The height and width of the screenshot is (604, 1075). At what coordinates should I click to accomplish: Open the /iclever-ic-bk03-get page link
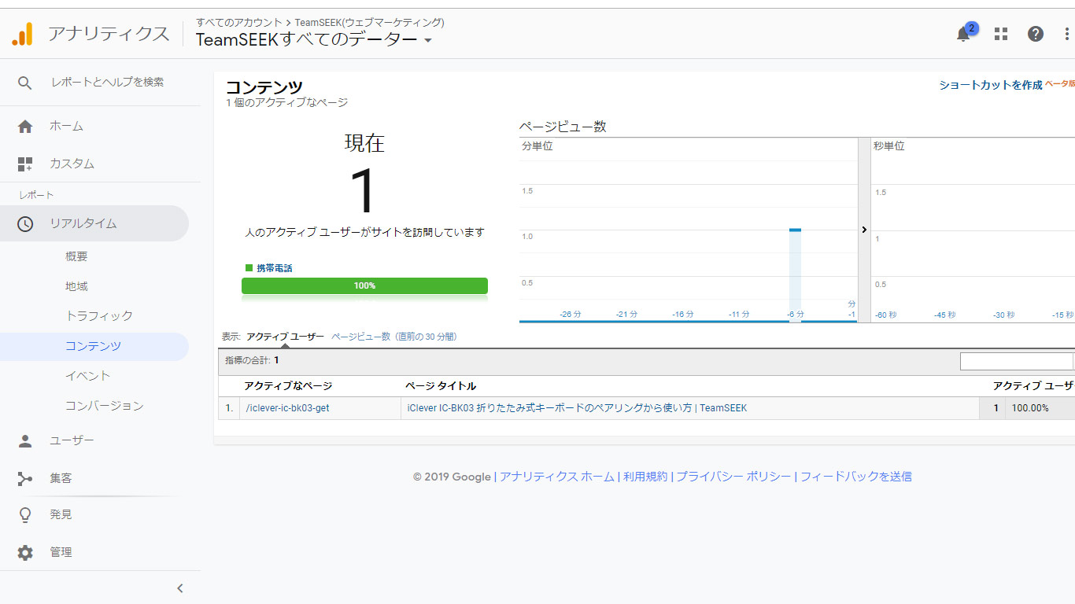point(287,408)
